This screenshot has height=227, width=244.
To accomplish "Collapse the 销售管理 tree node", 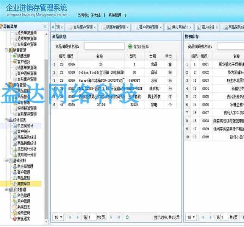I will [x=6, y=50].
